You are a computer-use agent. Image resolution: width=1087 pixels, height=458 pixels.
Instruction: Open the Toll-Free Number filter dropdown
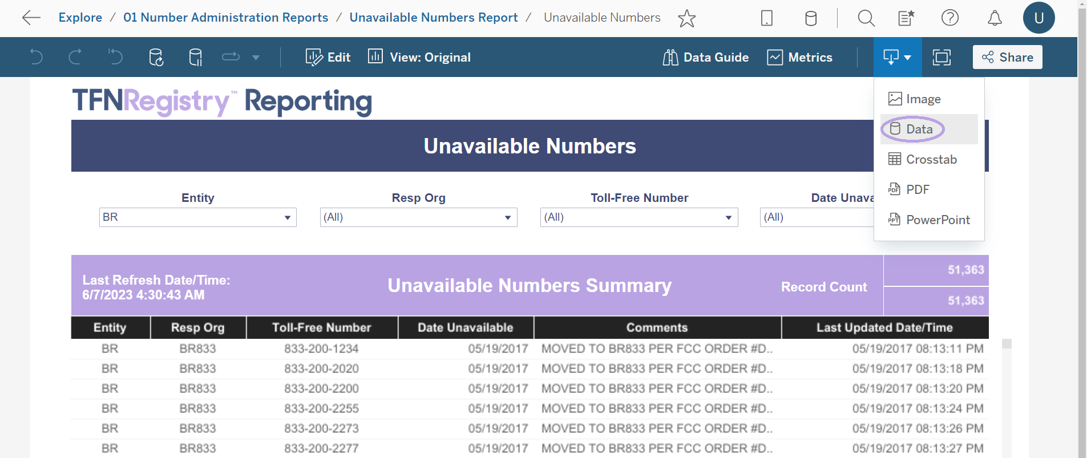639,217
